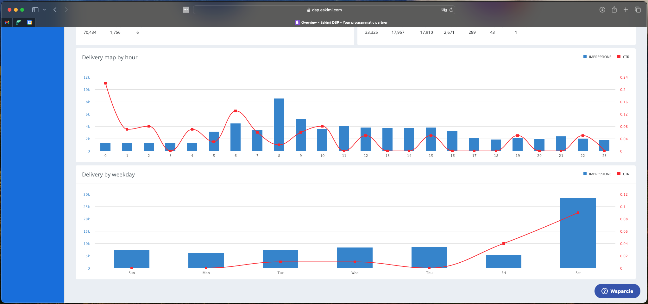This screenshot has height=304, width=648.
Task: Toggle the Safari sidebar panel icon
Action: pyautogui.click(x=35, y=10)
